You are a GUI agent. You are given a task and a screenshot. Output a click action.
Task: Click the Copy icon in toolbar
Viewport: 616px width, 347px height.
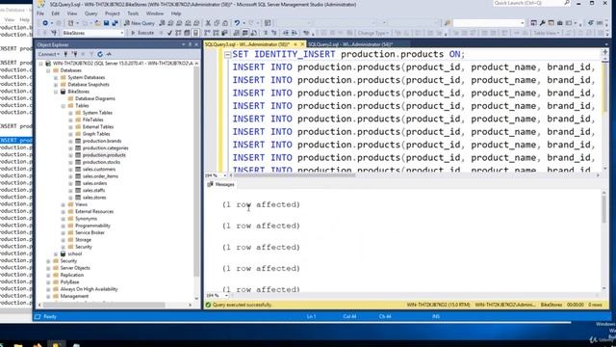click(217, 23)
